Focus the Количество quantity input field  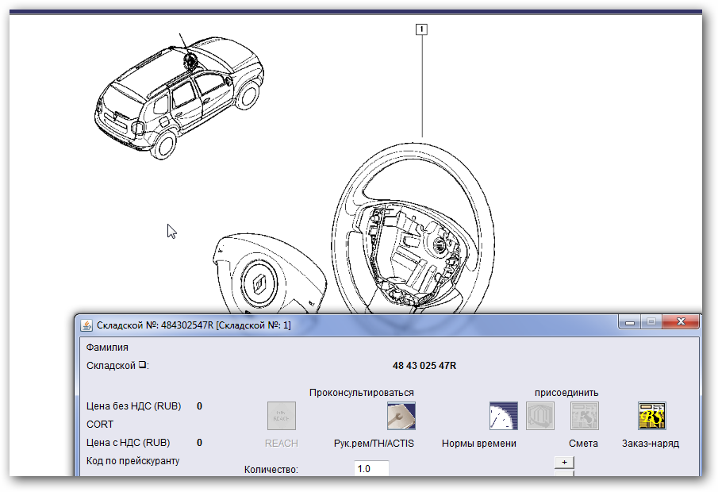371,469
